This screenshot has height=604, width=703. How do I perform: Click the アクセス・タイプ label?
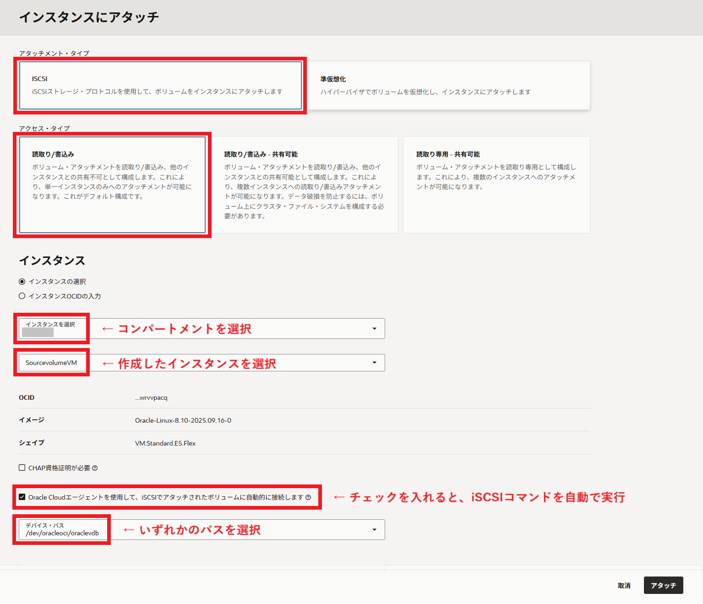click(x=44, y=128)
